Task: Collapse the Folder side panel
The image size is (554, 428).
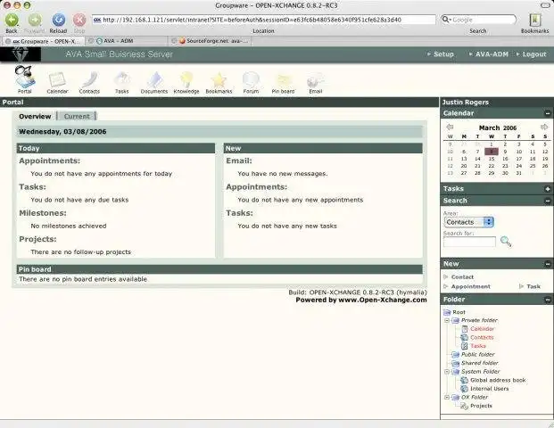Action: click(547, 300)
